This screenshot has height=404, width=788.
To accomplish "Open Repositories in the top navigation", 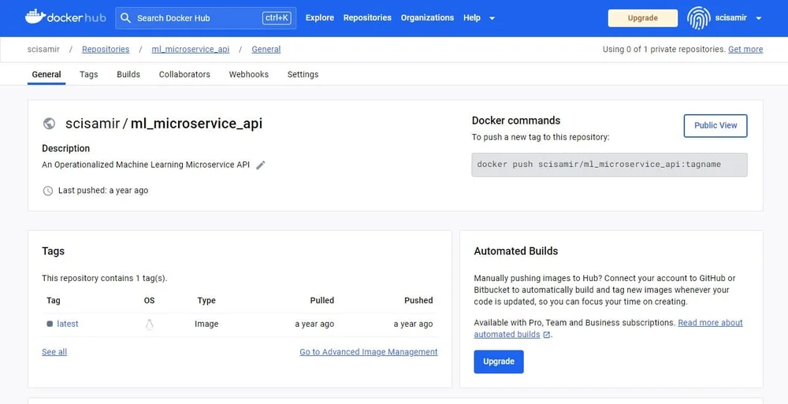I will coord(367,17).
